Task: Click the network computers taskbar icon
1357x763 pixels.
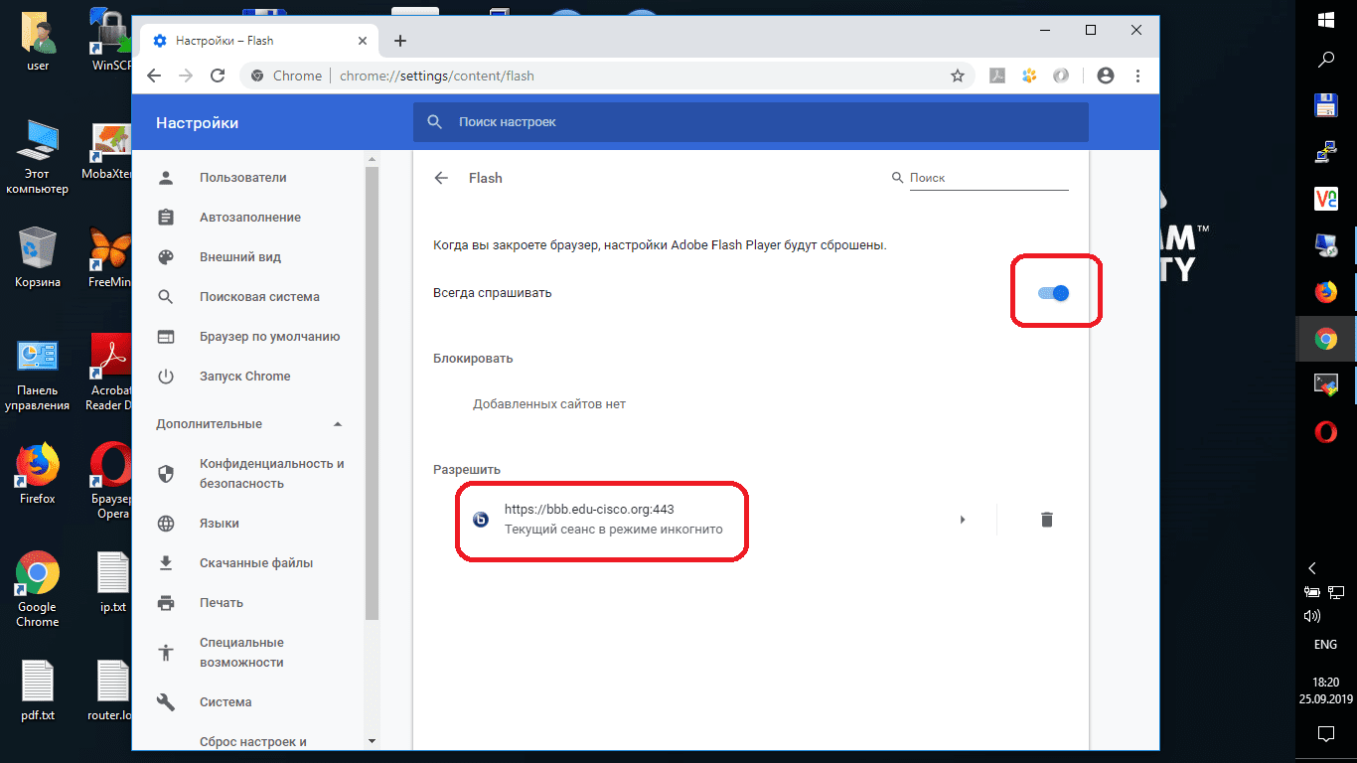Action: point(1325,152)
